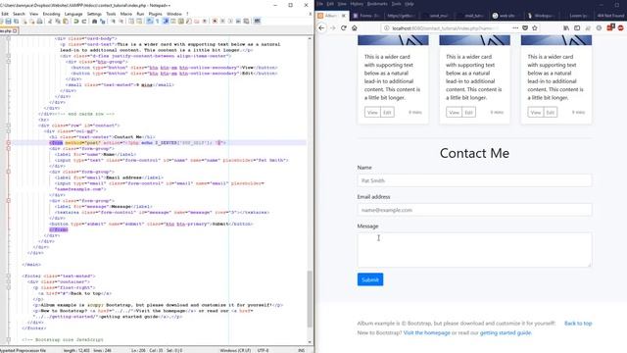Open Firefox Bookmarks menu
Screen dimensions: 627x353
coord(377,4)
